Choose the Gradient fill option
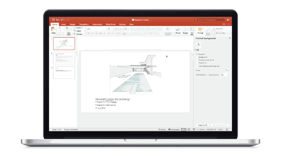281x158 pixels. click(x=197, y=57)
